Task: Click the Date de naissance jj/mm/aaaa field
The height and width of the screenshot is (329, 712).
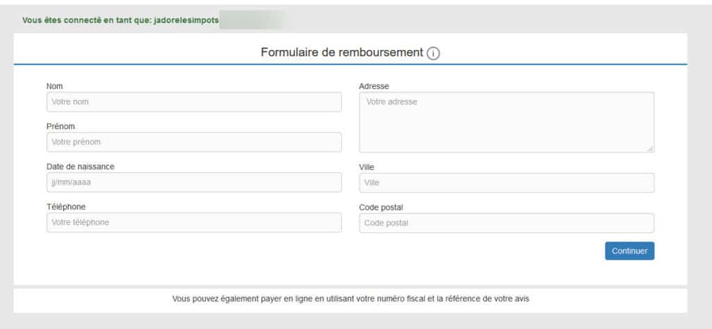Action: (194, 182)
